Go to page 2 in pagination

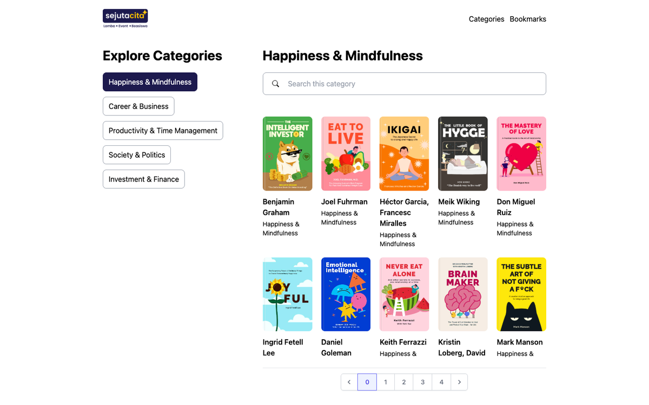pos(404,382)
